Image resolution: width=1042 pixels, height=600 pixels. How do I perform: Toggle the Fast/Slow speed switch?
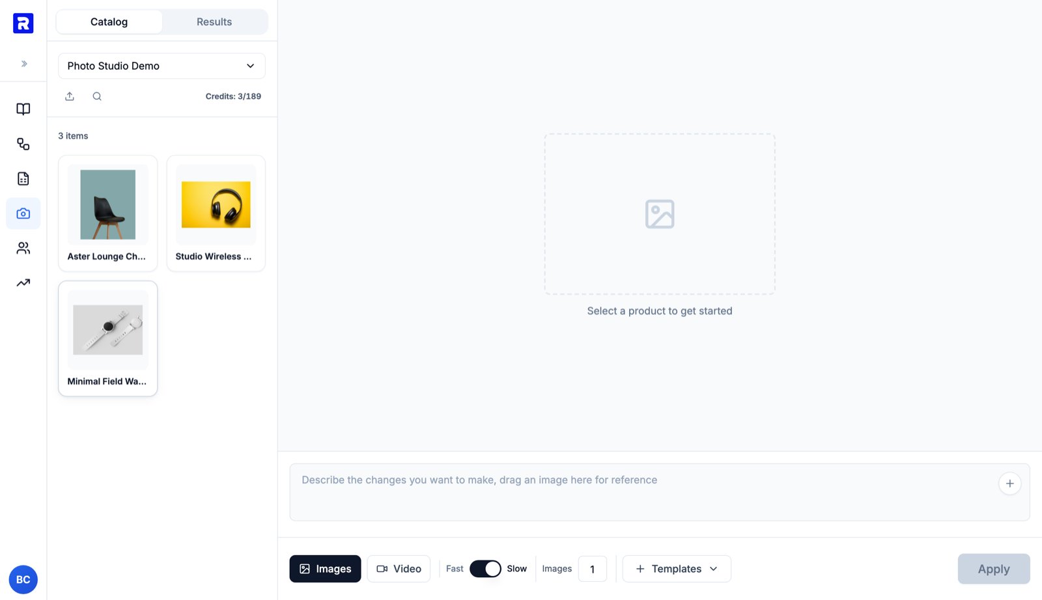click(485, 569)
